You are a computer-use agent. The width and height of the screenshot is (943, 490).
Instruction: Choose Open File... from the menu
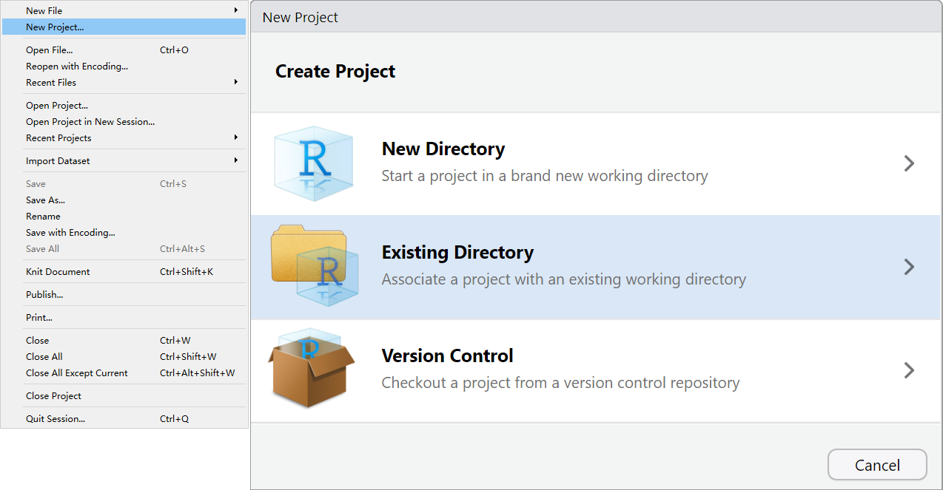click(x=50, y=50)
